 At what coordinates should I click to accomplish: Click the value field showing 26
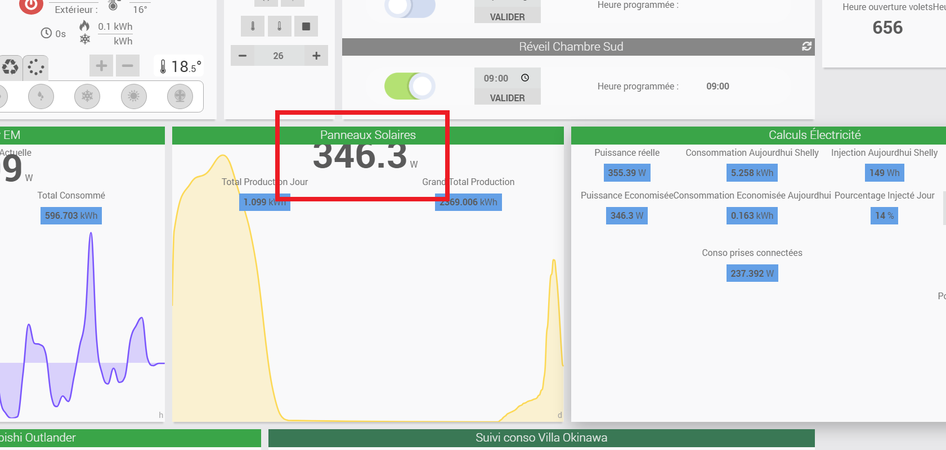pyautogui.click(x=279, y=56)
